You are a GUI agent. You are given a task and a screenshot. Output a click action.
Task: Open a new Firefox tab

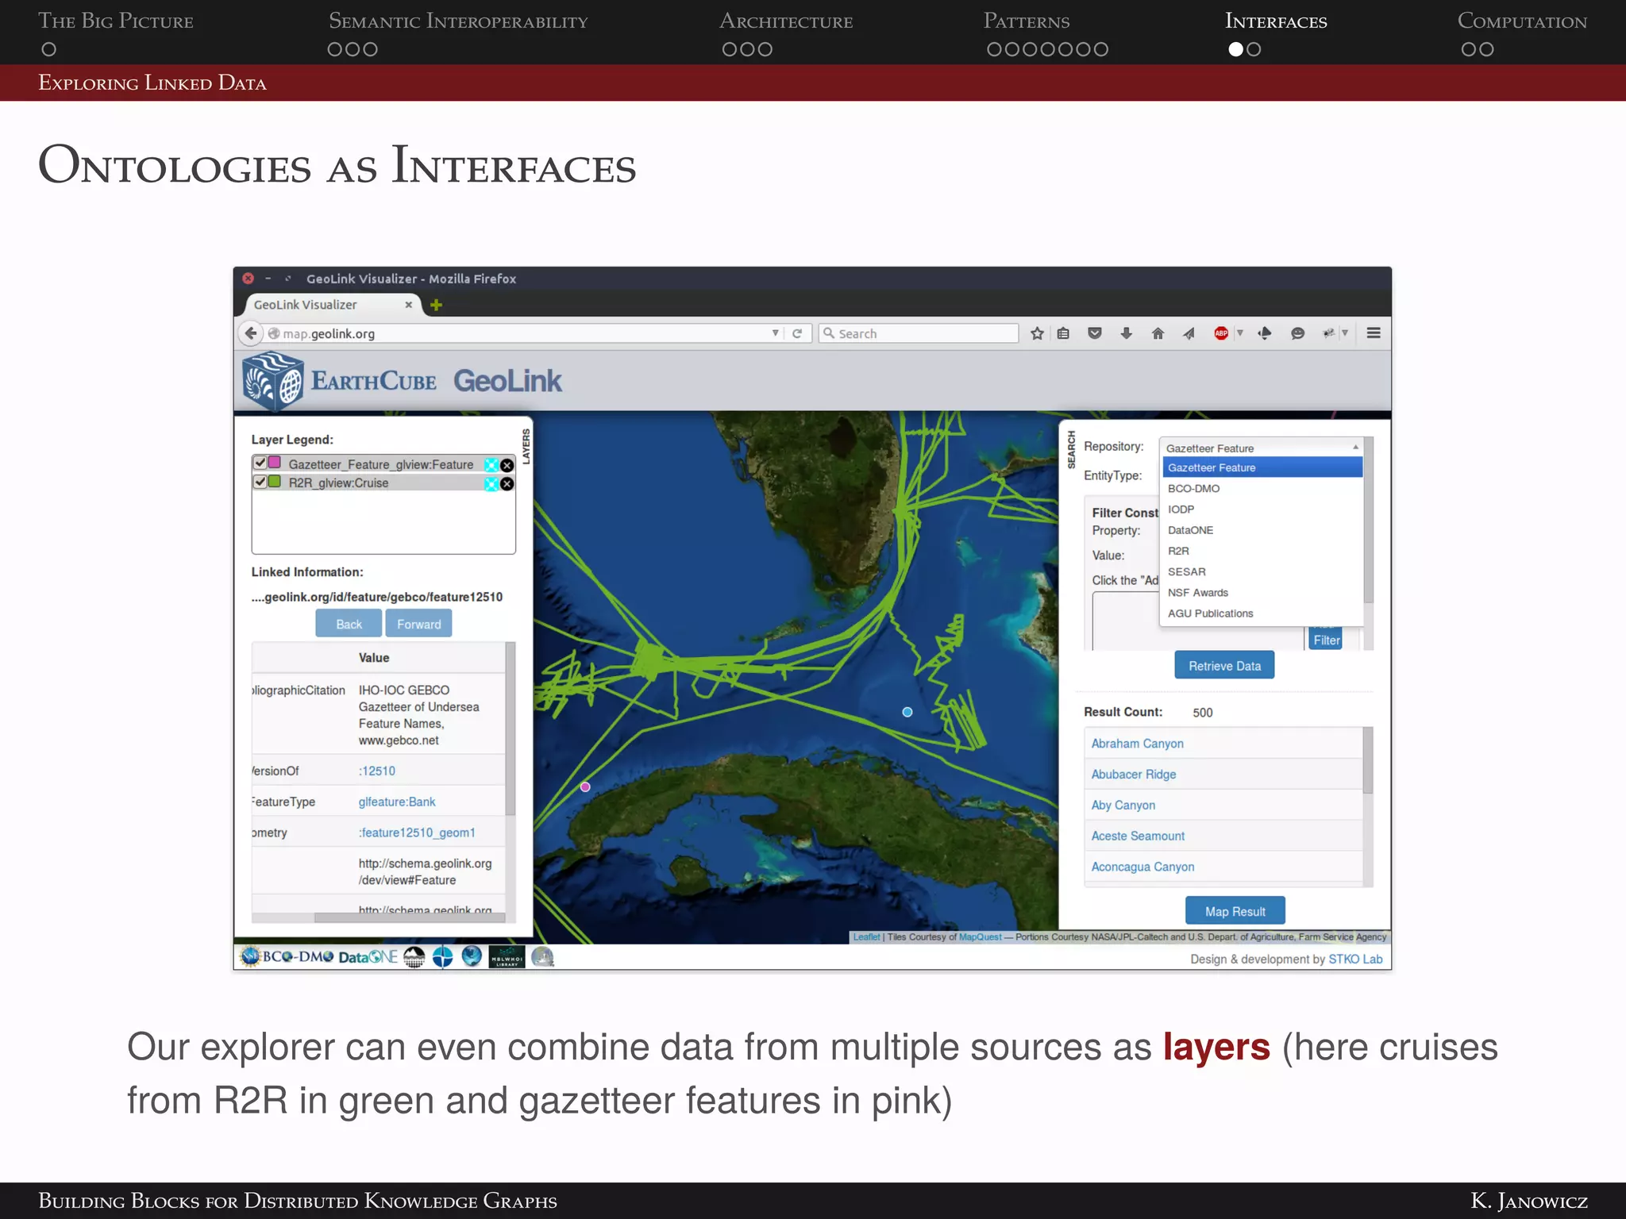click(436, 305)
